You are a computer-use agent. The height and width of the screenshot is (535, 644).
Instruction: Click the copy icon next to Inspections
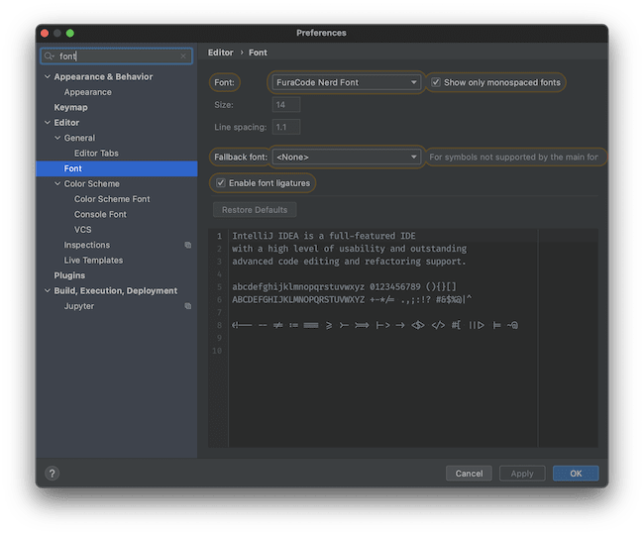pyautogui.click(x=187, y=245)
